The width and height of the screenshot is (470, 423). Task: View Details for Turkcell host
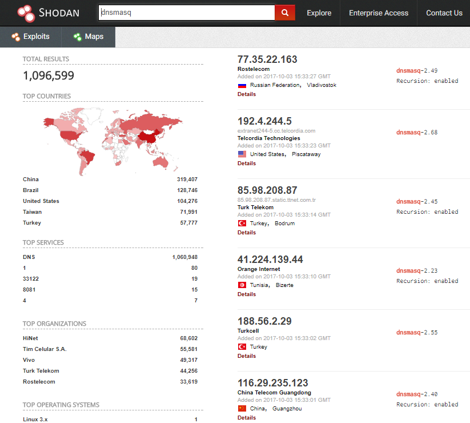(x=247, y=356)
